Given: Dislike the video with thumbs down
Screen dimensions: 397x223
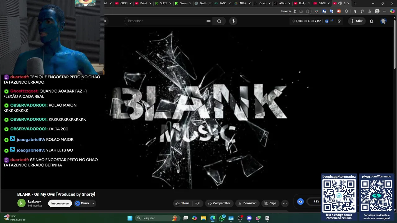Looking at the screenshot, I should coord(197,203).
